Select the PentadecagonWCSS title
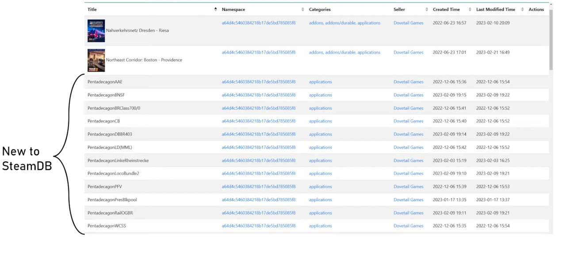 click(107, 226)
